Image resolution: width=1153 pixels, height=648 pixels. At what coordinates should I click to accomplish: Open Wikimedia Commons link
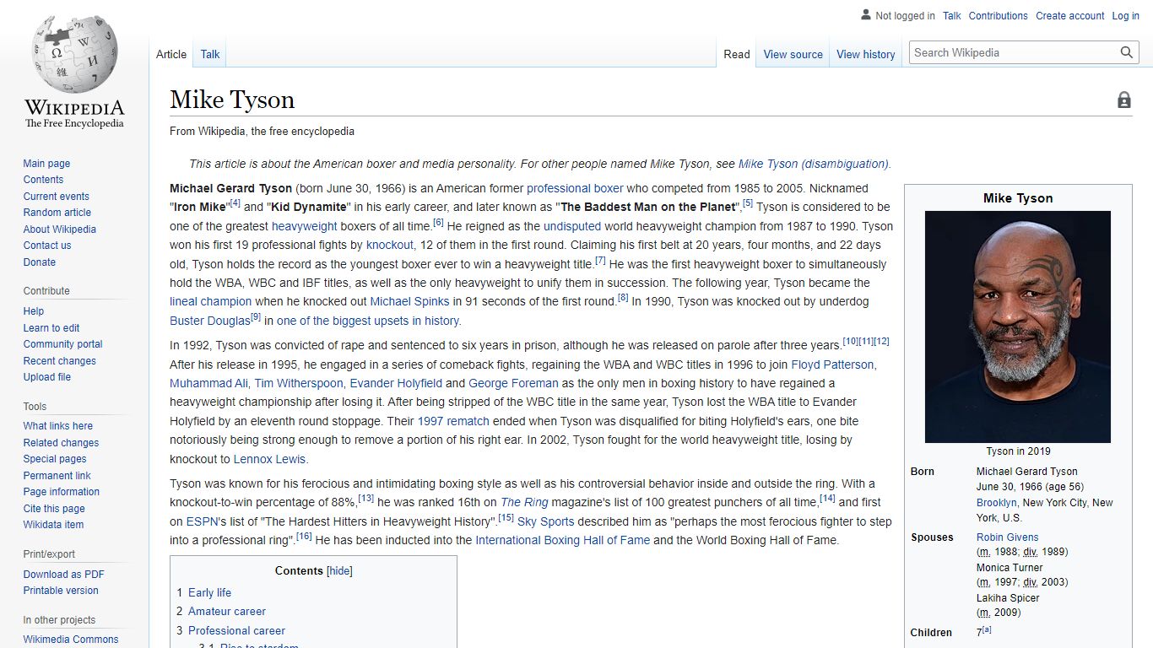70,640
